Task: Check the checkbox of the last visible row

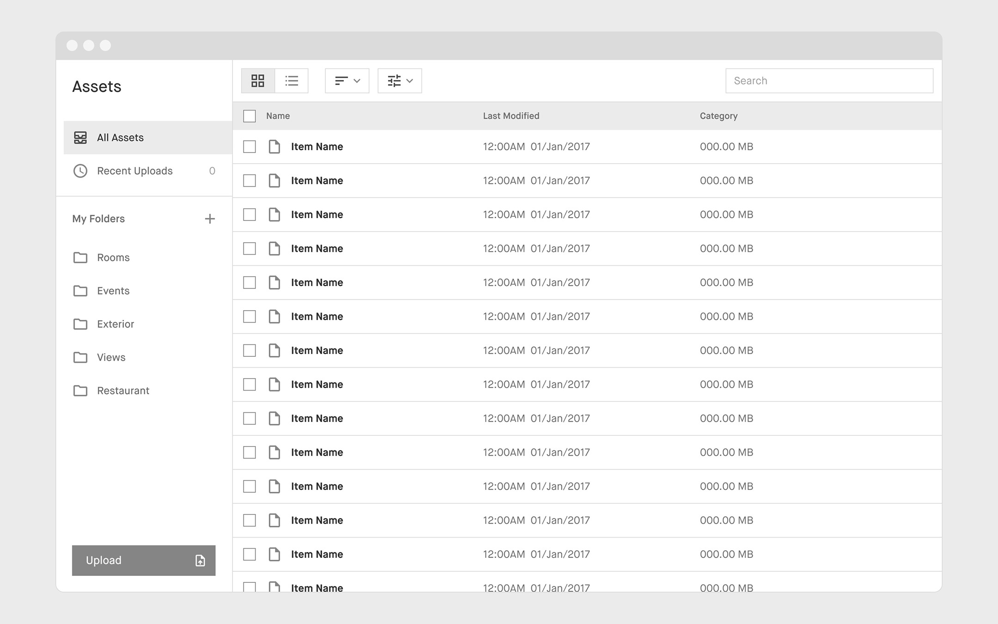Action: click(x=249, y=587)
